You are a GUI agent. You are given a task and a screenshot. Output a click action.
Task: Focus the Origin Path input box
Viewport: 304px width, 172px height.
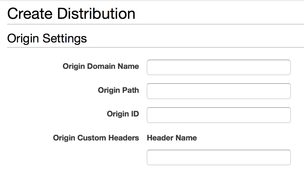point(219,91)
